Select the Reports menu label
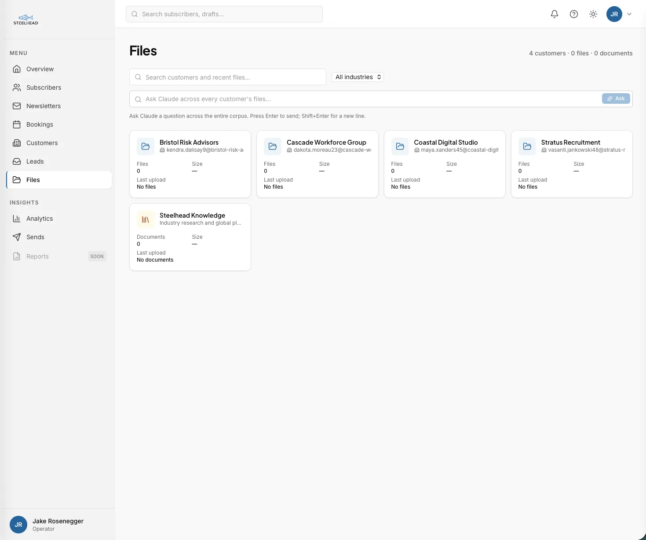The width and height of the screenshot is (646, 540). click(x=37, y=256)
